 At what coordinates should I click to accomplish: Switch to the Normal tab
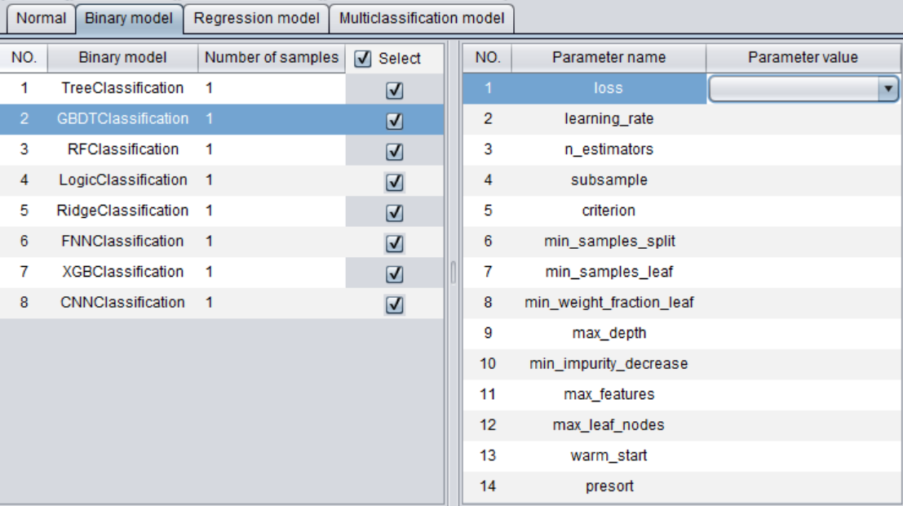[41, 18]
